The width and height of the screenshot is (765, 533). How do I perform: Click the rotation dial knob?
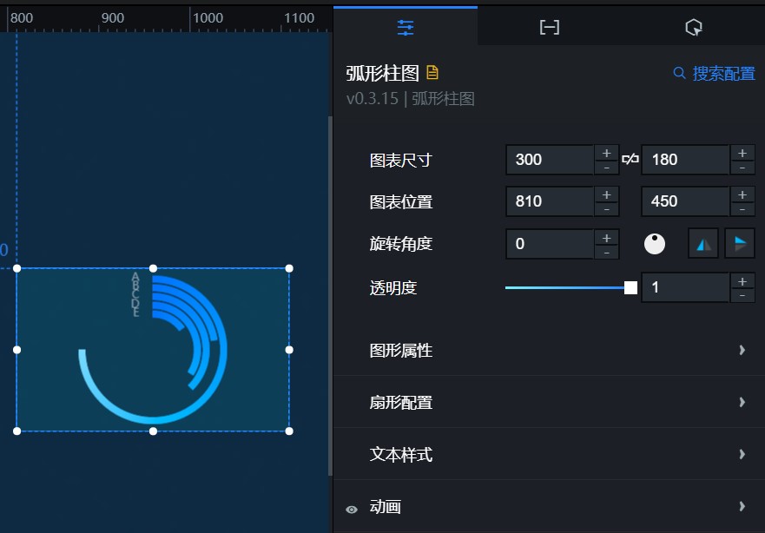pyautogui.click(x=654, y=244)
